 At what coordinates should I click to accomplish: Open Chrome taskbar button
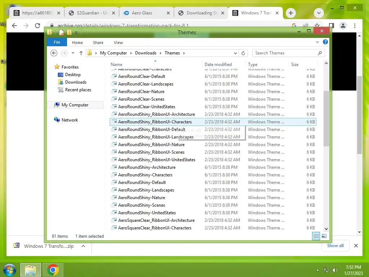point(53,270)
